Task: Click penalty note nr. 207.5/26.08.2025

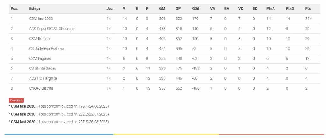Action: [x=59, y=122]
